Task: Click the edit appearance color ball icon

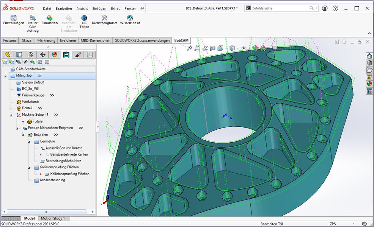Action: coord(255,48)
